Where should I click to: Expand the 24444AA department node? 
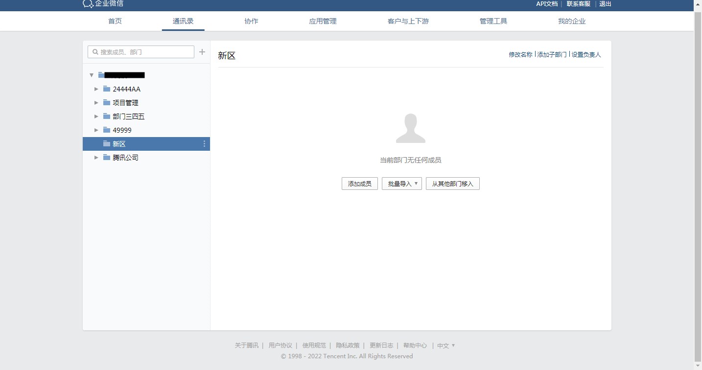tap(96, 89)
